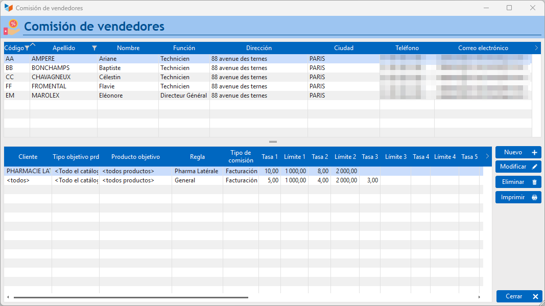Click the splitter handle between tables
The image size is (545, 306).
tap(273, 142)
